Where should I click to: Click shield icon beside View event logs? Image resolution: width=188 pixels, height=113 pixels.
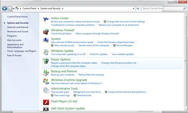point(52,95)
